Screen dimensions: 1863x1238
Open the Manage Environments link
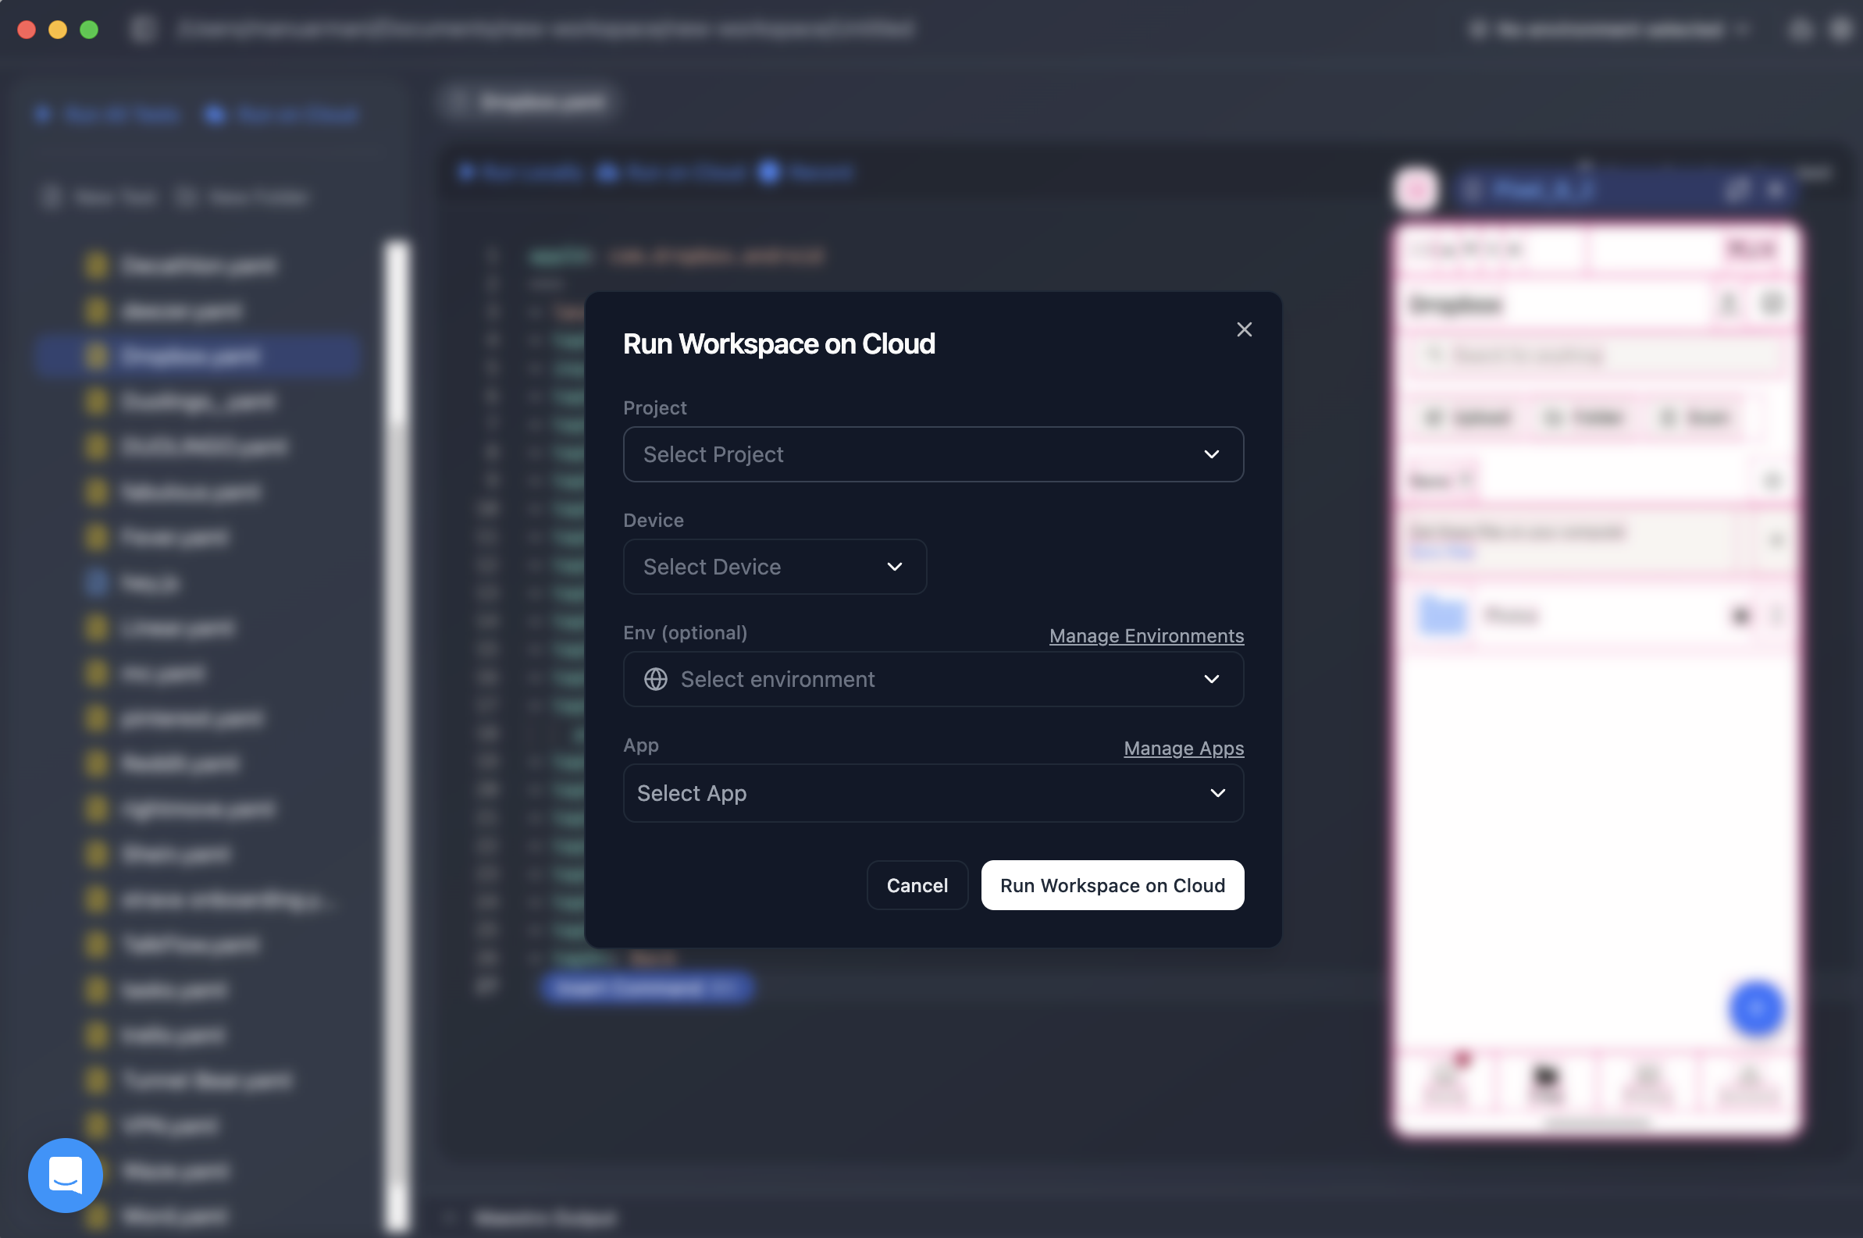tap(1146, 636)
